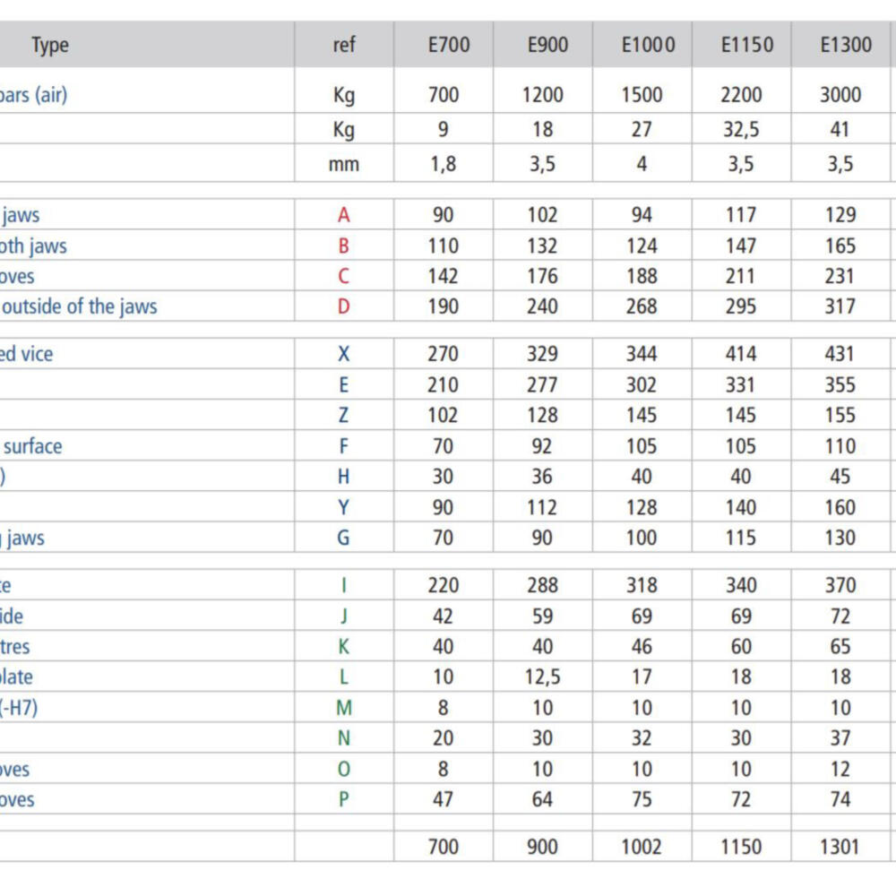Click the 268 value in row D
Viewport: 896px width, 896px height.
point(642,306)
